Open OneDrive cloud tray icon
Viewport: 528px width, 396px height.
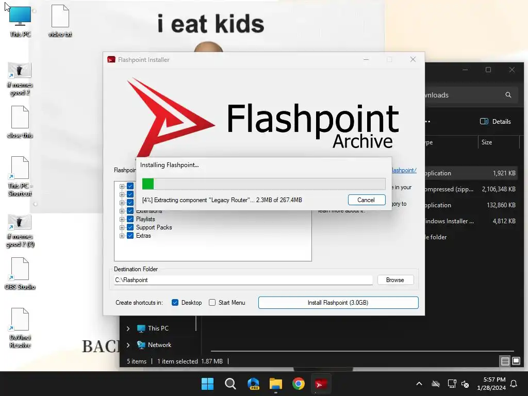click(436, 384)
